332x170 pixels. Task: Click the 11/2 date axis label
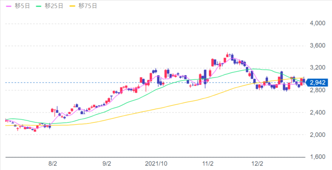pos(208,164)
